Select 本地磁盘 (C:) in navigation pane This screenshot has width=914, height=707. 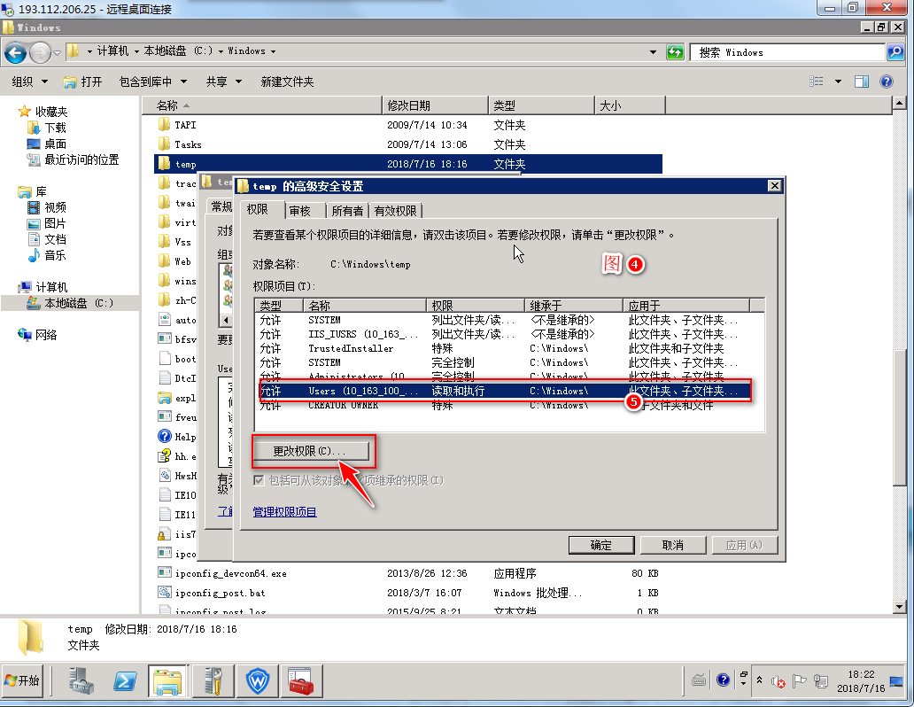pos(78,303)
